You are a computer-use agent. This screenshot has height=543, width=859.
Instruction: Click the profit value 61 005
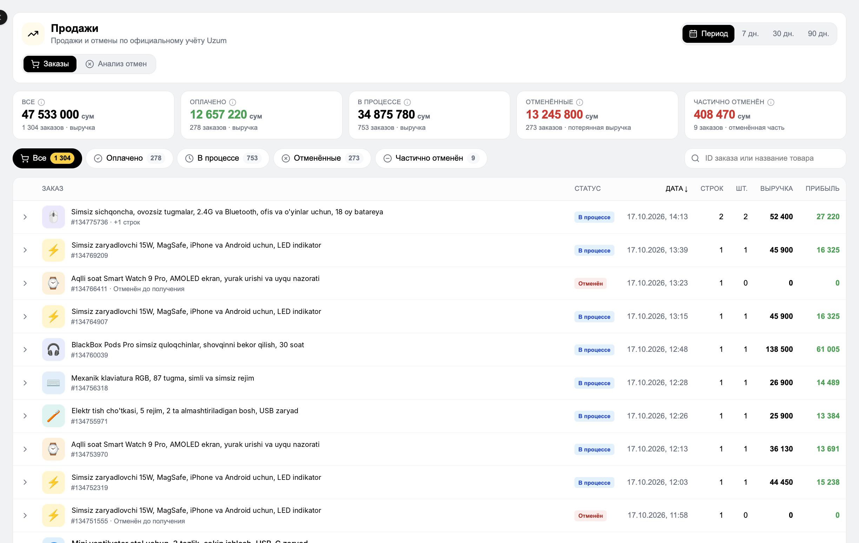[x=828, y=349]
